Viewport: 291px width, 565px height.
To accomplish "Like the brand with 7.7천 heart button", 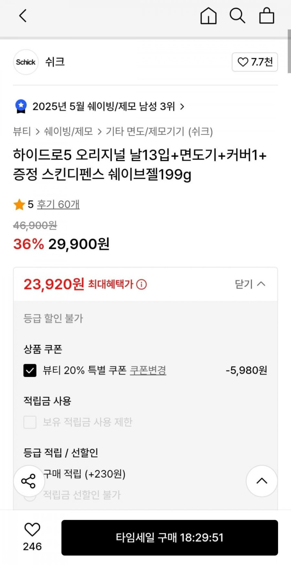I will pos(255,62).
